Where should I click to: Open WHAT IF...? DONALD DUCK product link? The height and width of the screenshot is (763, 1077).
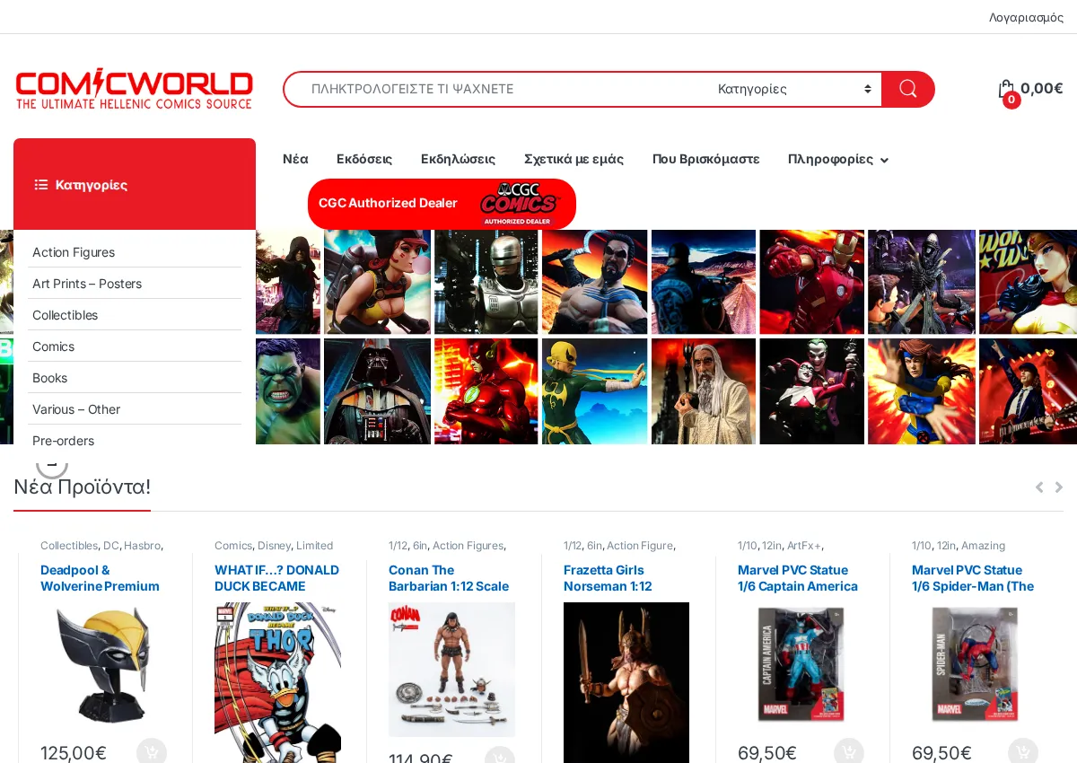click(276, 578)
